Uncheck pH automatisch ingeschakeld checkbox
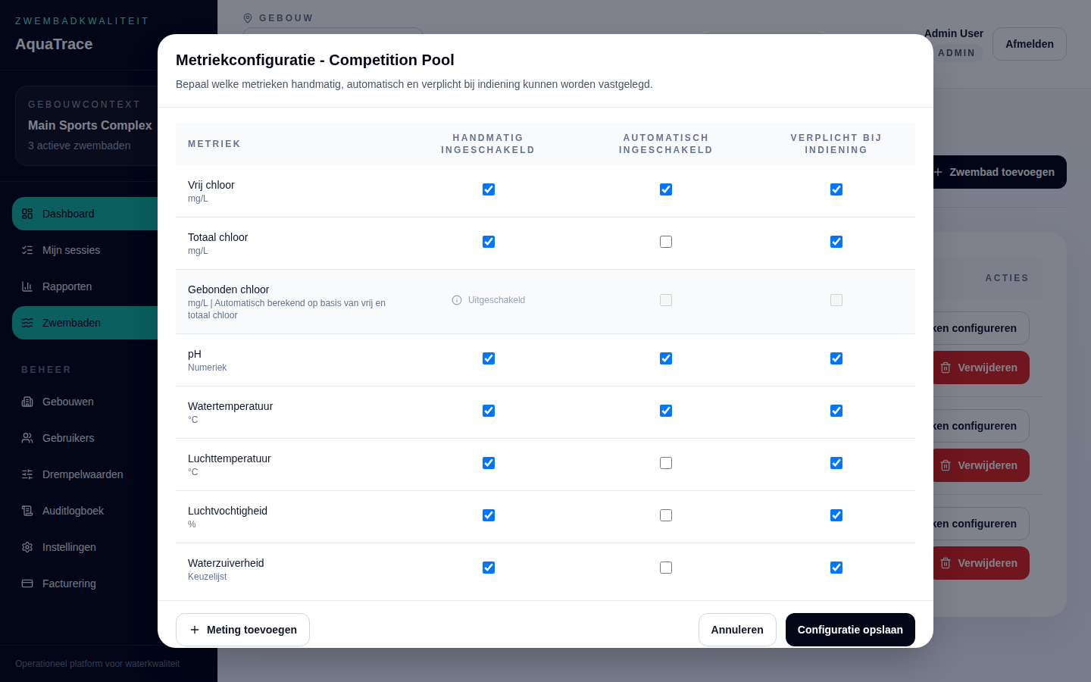 click(x=666, y=358)
